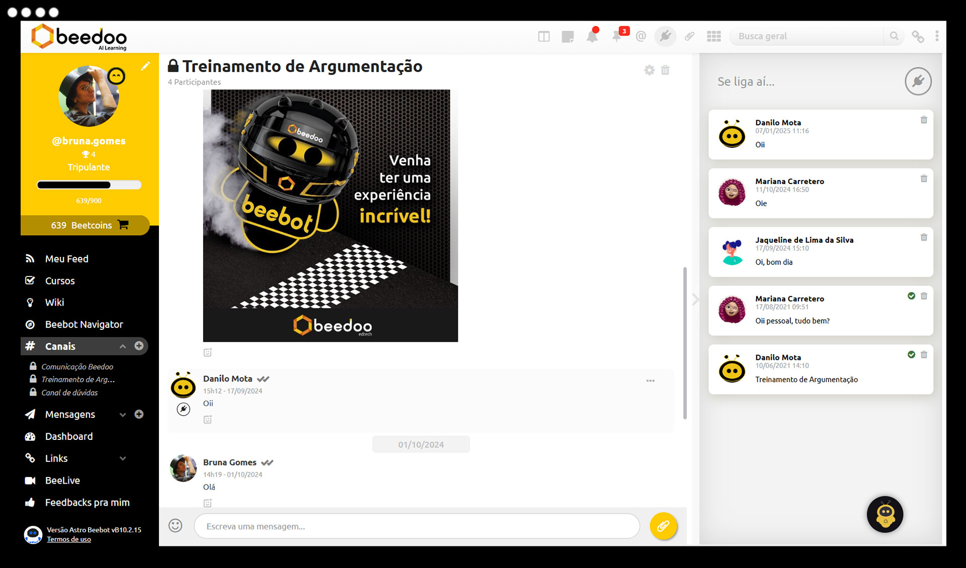Open the Beebot promotional image
The height and width of the screenshot is (568, 966).
[x=331, y=216]
